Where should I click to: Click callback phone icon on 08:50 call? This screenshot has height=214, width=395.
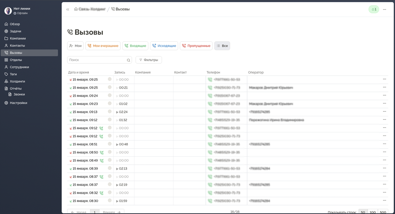click(102, 152)
